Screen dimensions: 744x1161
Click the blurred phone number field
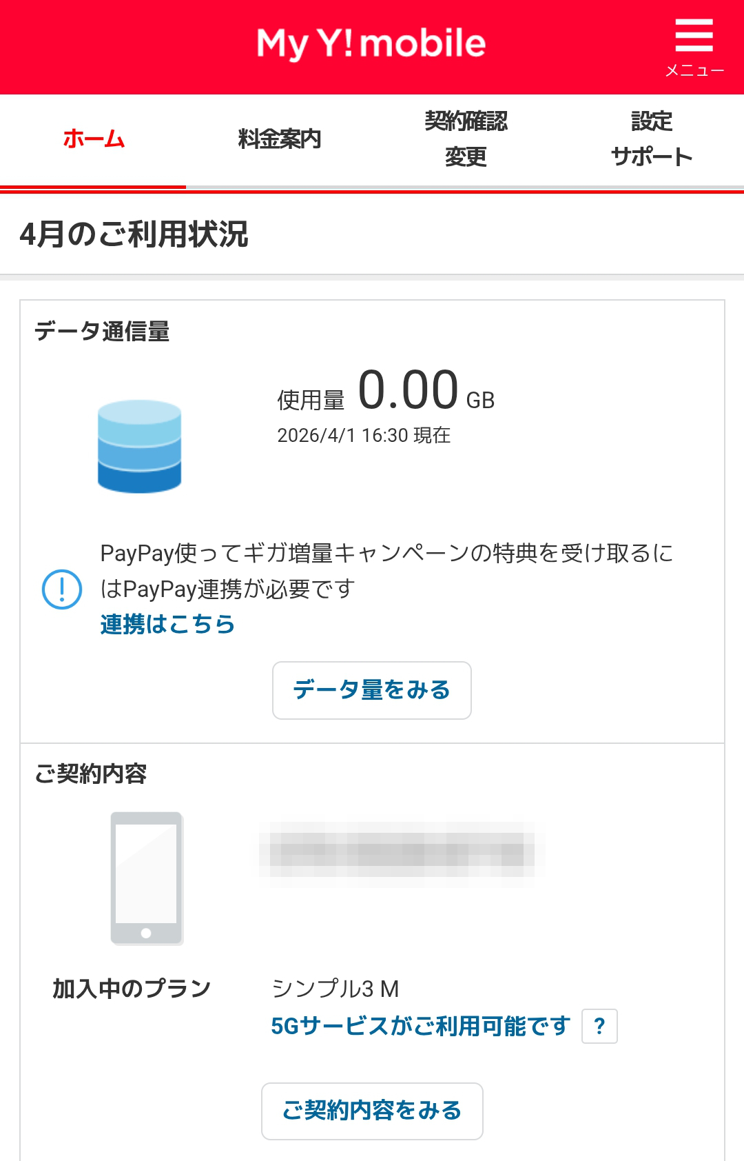click(402, 849)
